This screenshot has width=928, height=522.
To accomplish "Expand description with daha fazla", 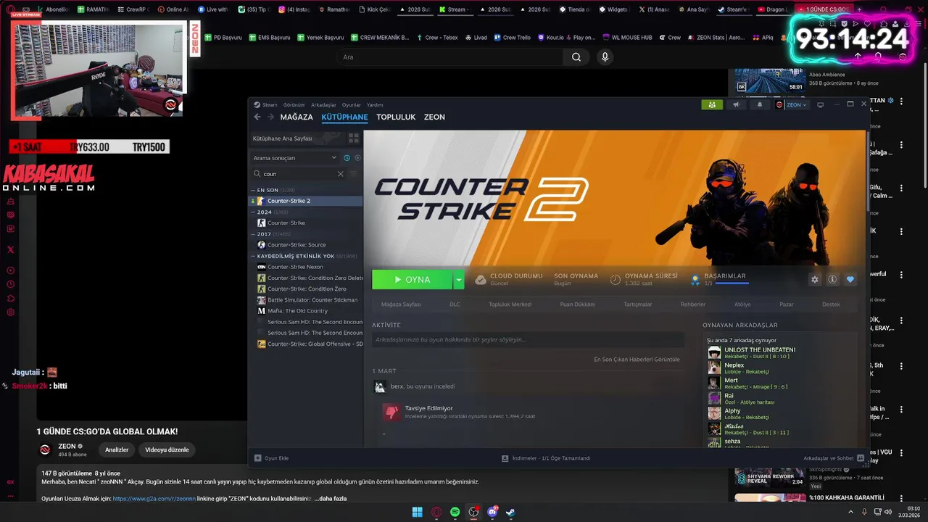I will (333, 499).
